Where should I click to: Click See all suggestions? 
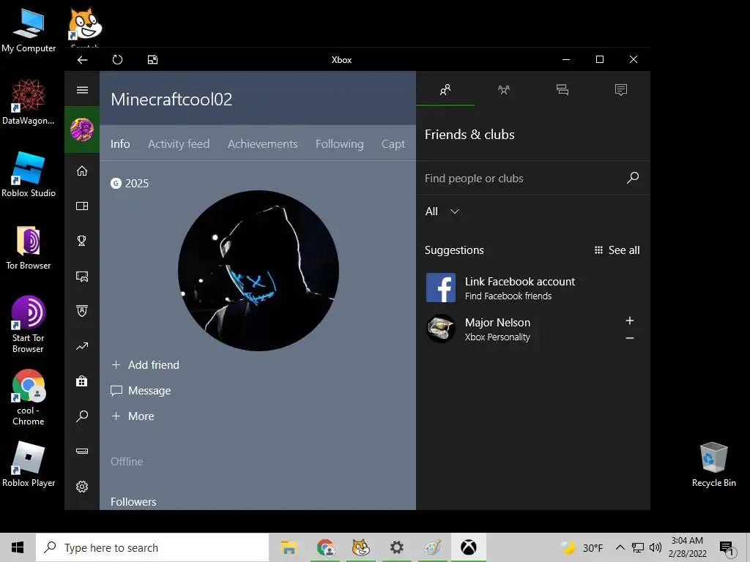(x=617, y=250)
